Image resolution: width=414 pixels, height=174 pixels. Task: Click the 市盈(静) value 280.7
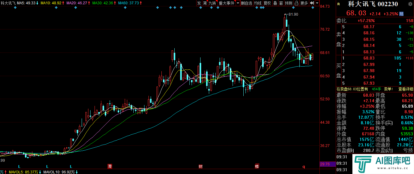pos(369,151)
